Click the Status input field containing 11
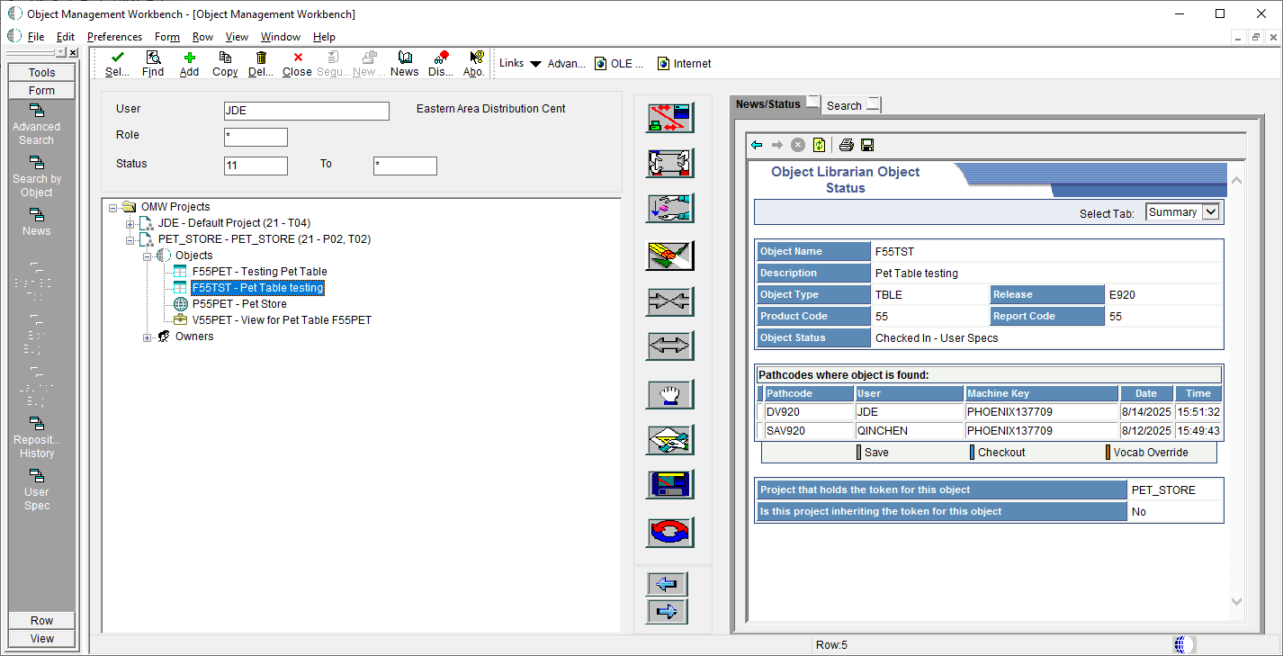 (x=256, y=166)
